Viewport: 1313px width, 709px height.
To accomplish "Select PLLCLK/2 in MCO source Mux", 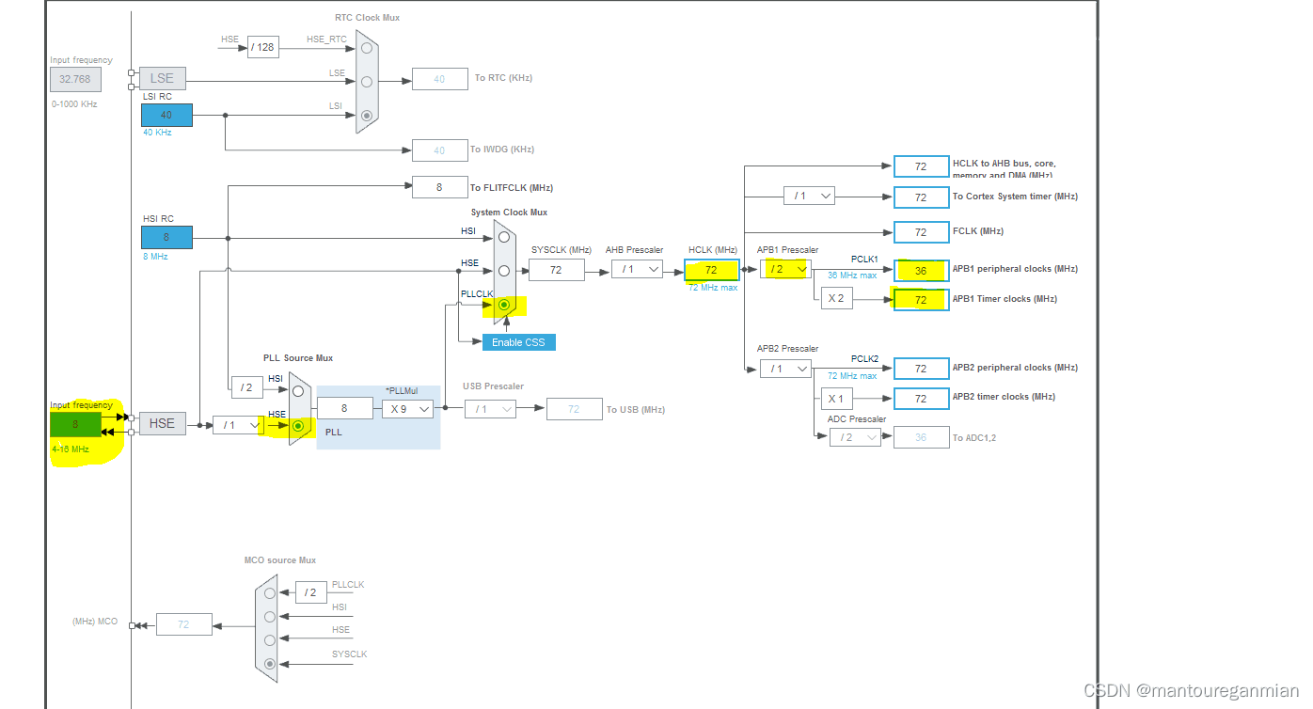I will pyautogui.click(x=270, y=593).
